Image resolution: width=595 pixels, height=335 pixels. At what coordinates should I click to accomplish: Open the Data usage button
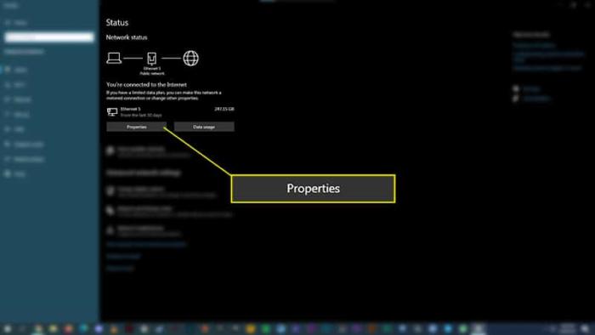pyautogui.click(x=204, y=127)
